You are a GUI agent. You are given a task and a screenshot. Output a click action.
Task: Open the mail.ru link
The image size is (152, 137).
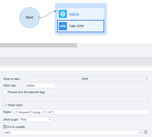pyautogui.click(x=74, y=14)
